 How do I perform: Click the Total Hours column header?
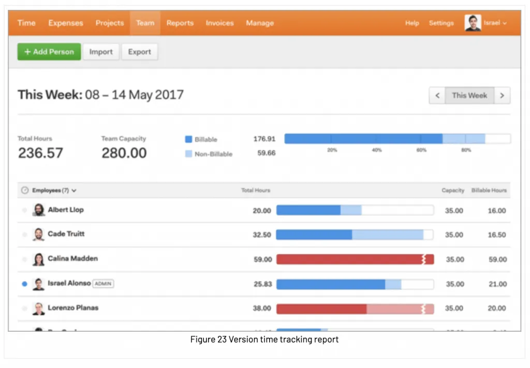(256, 190)
